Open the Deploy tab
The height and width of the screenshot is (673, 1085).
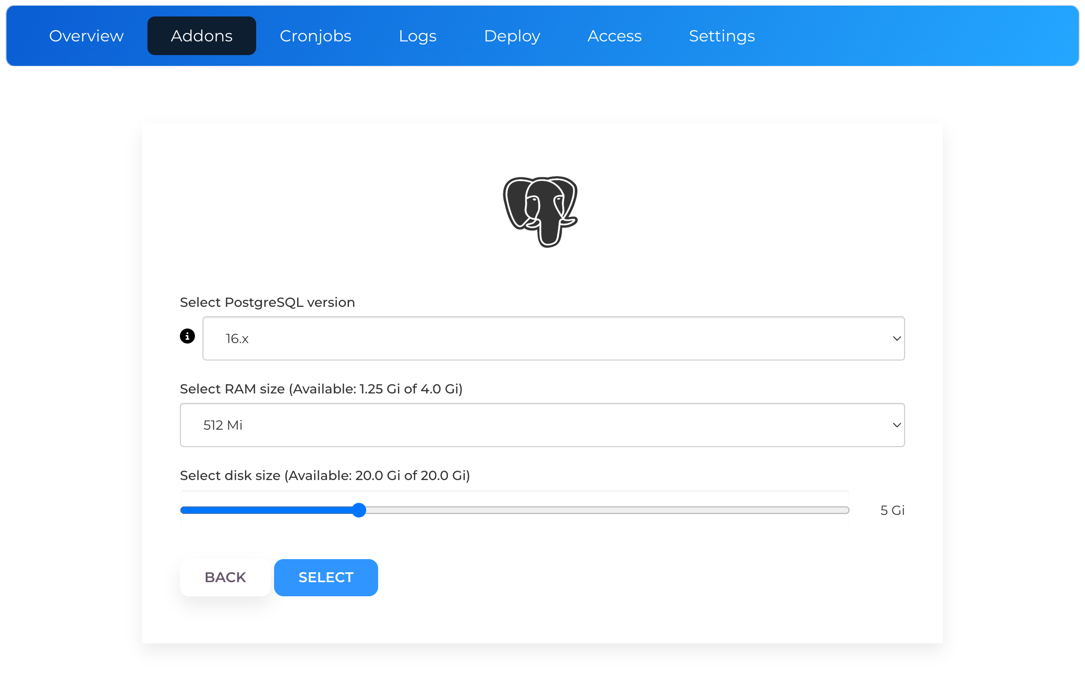pos(512,36)
